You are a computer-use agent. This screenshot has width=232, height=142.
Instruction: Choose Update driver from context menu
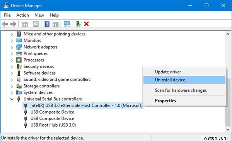pyautogui.click(x=184, y=72)
